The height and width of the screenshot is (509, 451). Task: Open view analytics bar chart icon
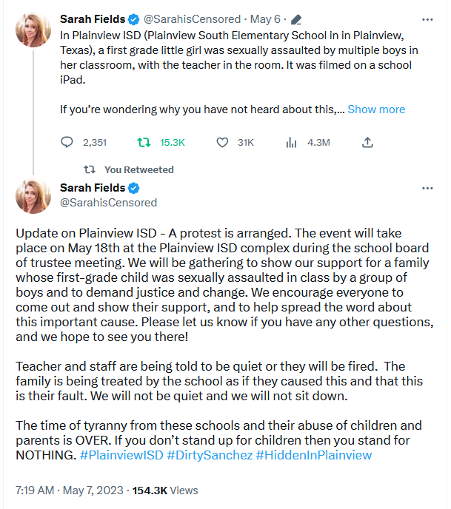point(291,142)
